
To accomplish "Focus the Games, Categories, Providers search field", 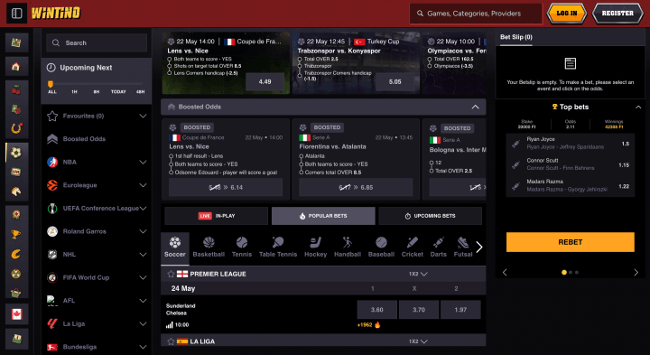I will point(476,14).
